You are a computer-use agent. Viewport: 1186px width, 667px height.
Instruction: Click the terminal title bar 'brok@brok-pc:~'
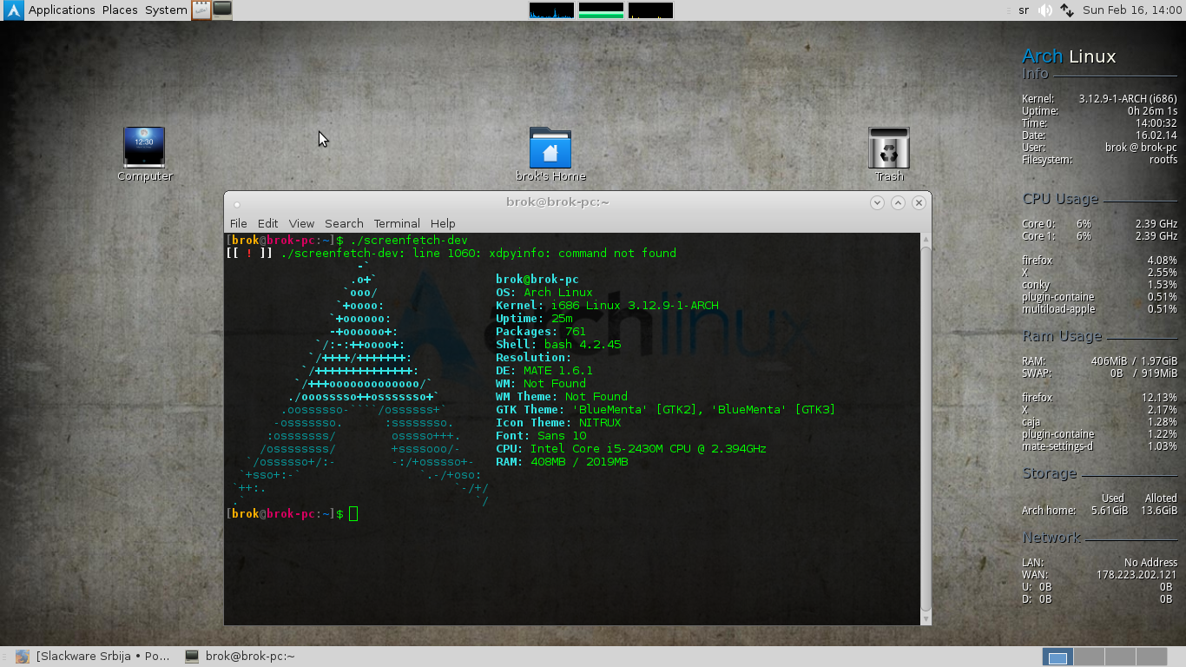(x=557, y=202)
